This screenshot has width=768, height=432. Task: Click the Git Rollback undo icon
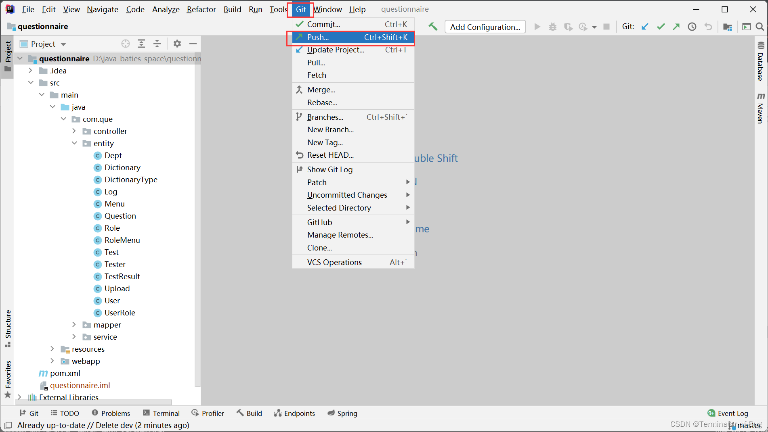pyautogui.click(x=708, y=27)
